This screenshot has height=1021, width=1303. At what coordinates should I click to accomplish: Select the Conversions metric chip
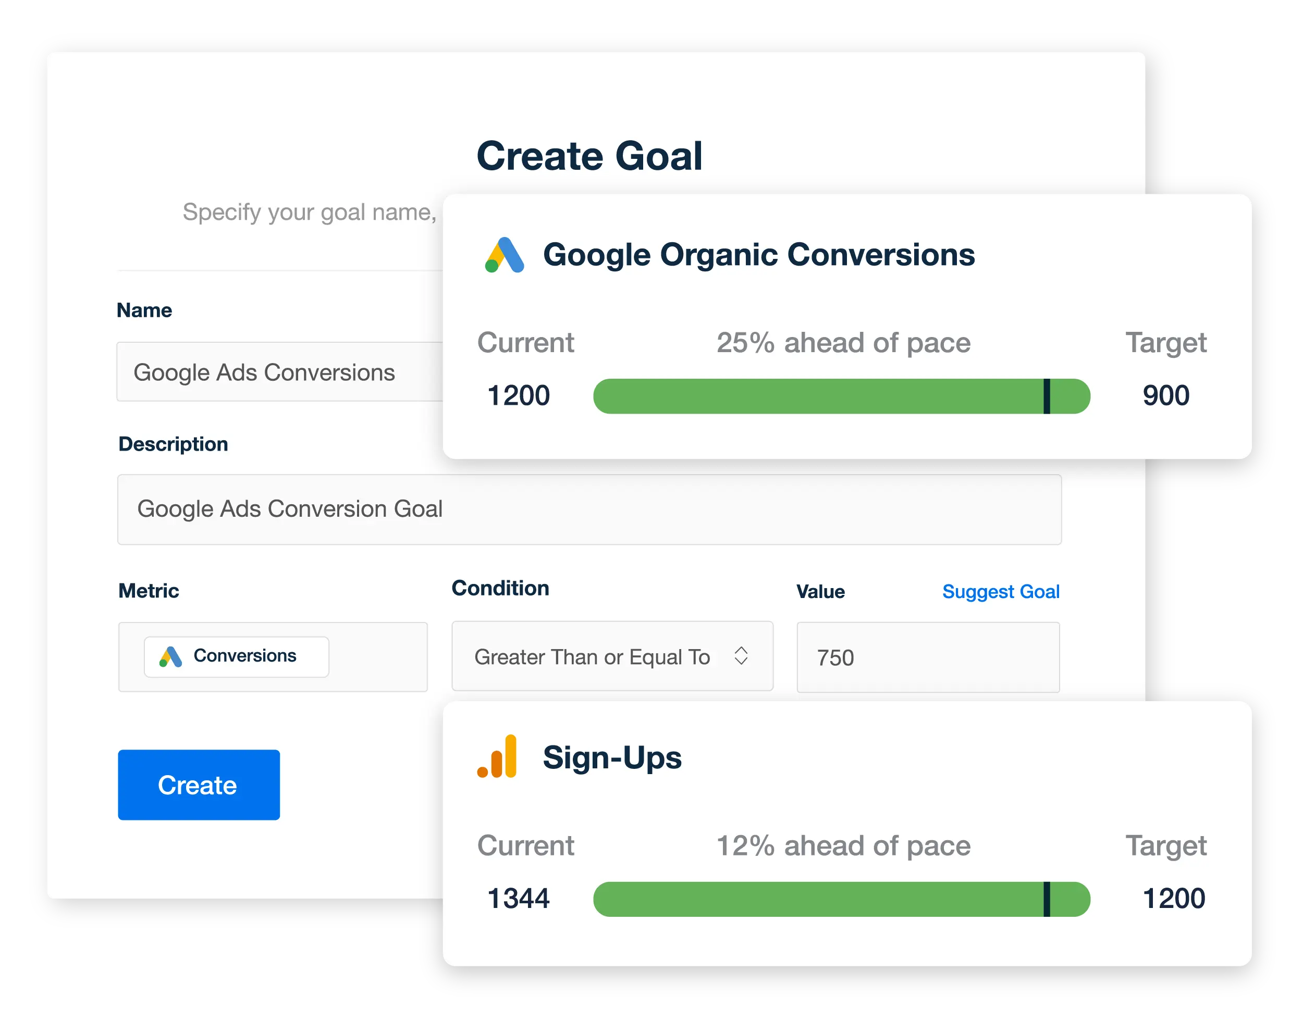236,656
